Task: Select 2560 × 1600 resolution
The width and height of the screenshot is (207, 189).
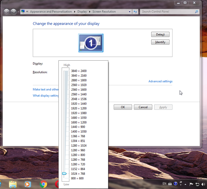Action: (x=79, y=90)
